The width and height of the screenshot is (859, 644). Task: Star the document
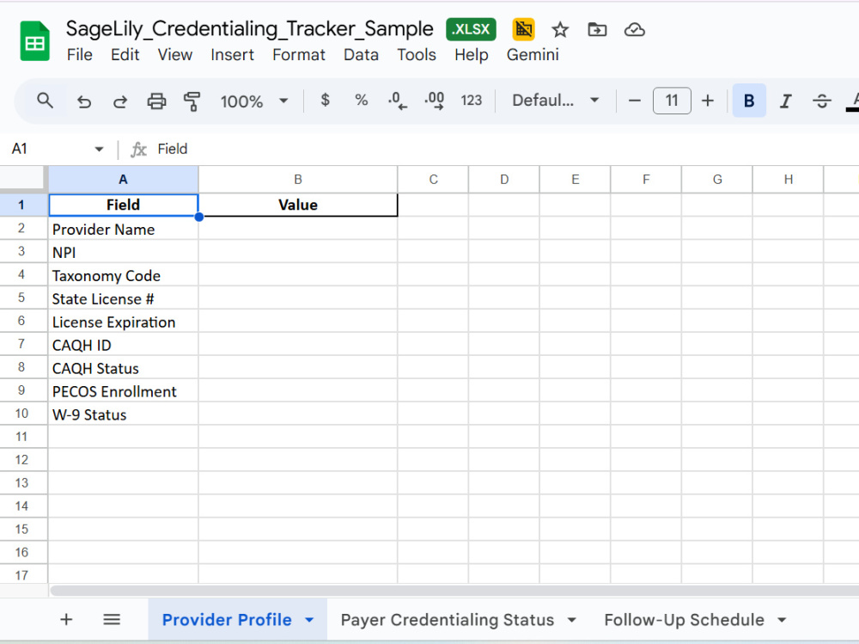click(560, 29)
